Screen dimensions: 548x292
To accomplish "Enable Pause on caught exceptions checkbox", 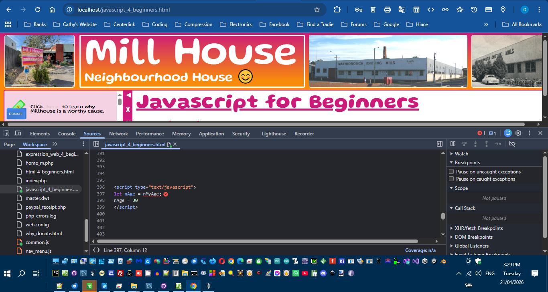I will tap(451, 179).
